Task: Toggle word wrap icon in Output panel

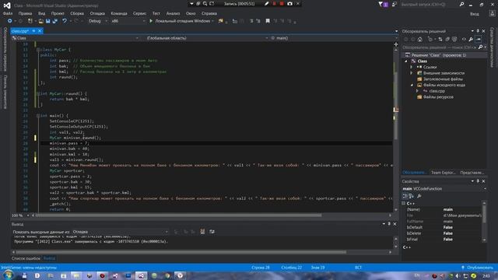Action: tap(212, 232)
